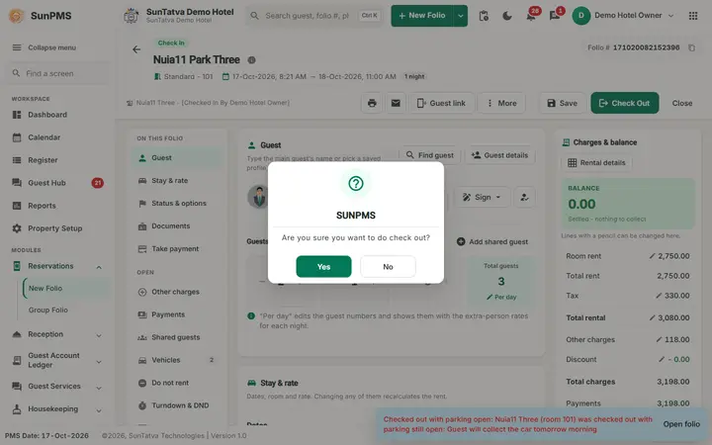Close the folio view
The image size is (712, 445).
point(682,103)
